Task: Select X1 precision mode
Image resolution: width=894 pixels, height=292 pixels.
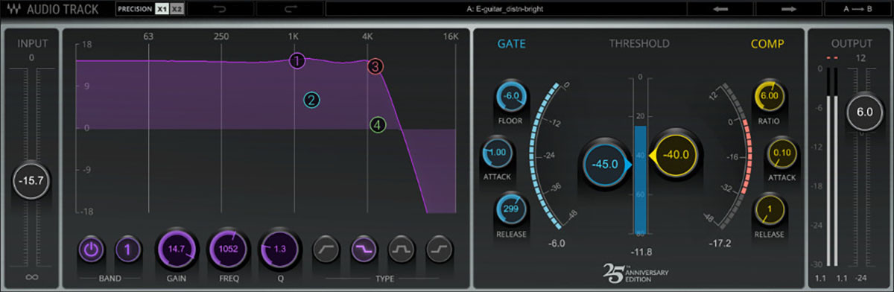Action: click(162, 10)
